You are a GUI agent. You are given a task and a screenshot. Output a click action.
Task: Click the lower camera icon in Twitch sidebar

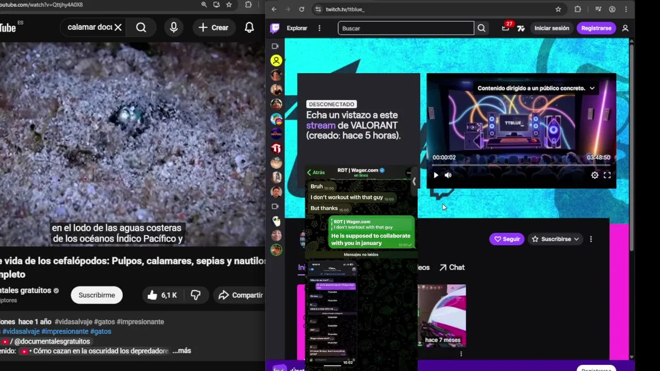point(275,207)
